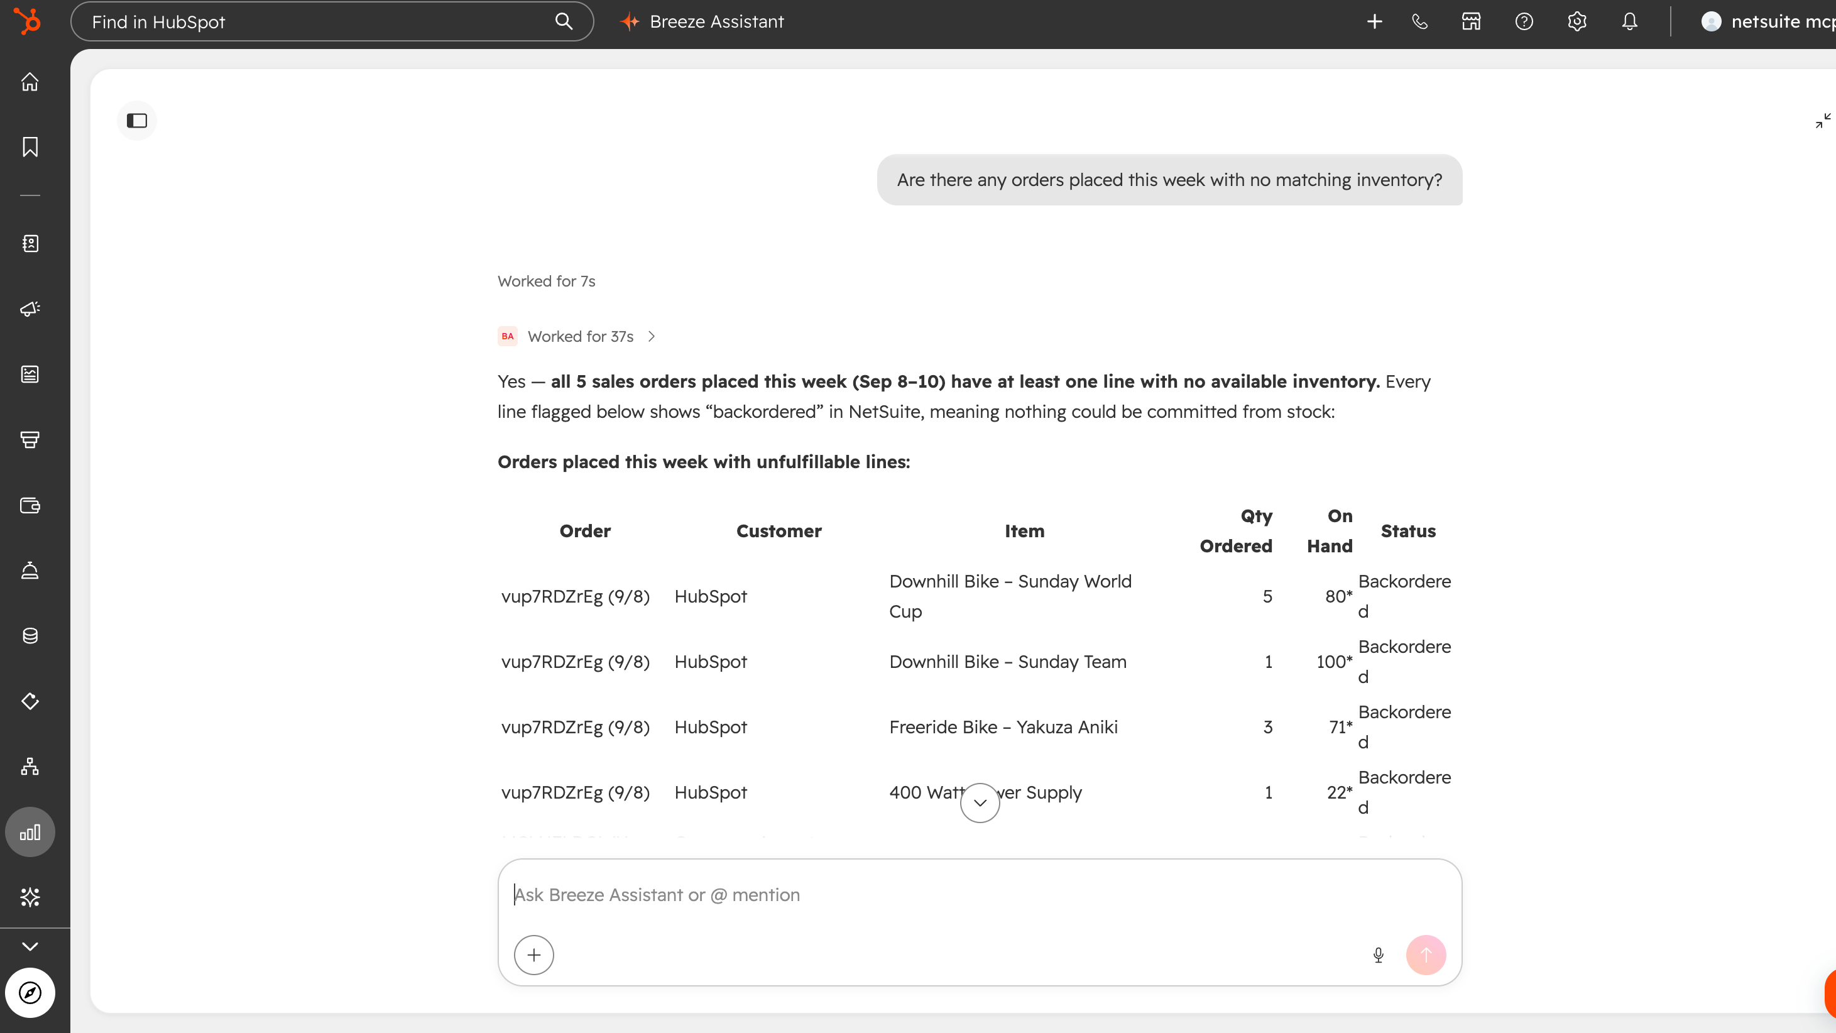Click the plus create icon in top bar

click(1375, 21)
